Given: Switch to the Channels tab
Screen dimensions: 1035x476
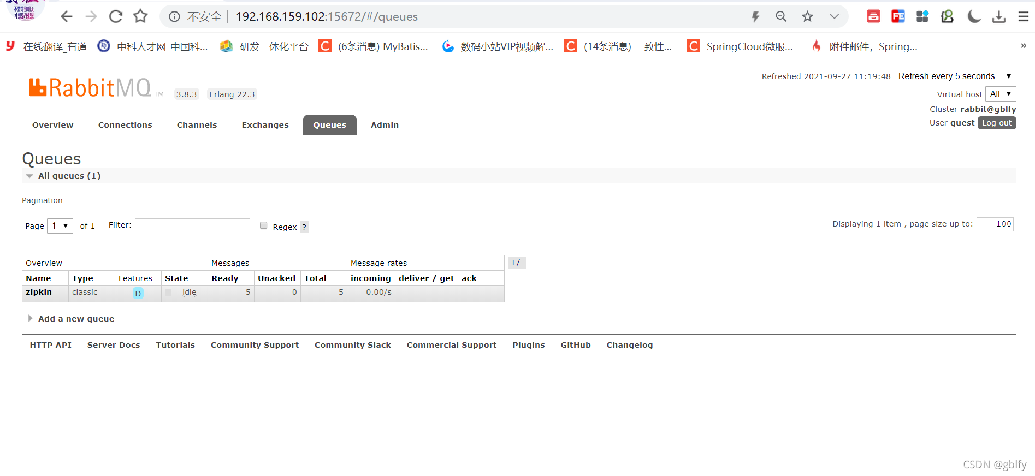Looking at the screenshot, I should click(197, 125).
